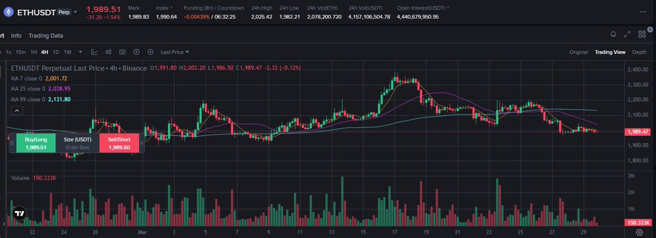
Task: Close the floating Buy/Sell order panel
Action: [x=142, y=143]
